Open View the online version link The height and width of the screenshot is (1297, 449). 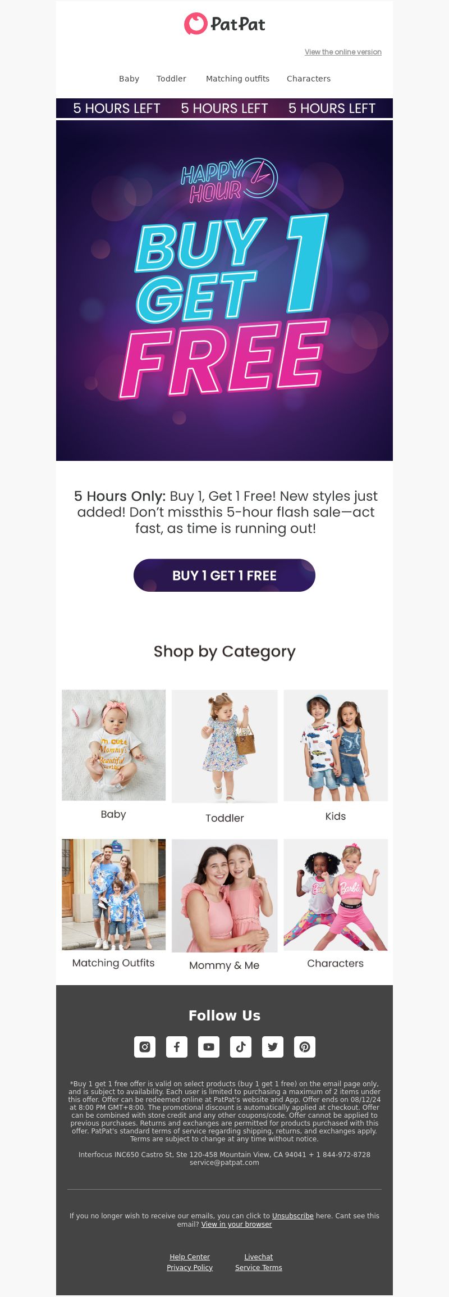(343, 52)
